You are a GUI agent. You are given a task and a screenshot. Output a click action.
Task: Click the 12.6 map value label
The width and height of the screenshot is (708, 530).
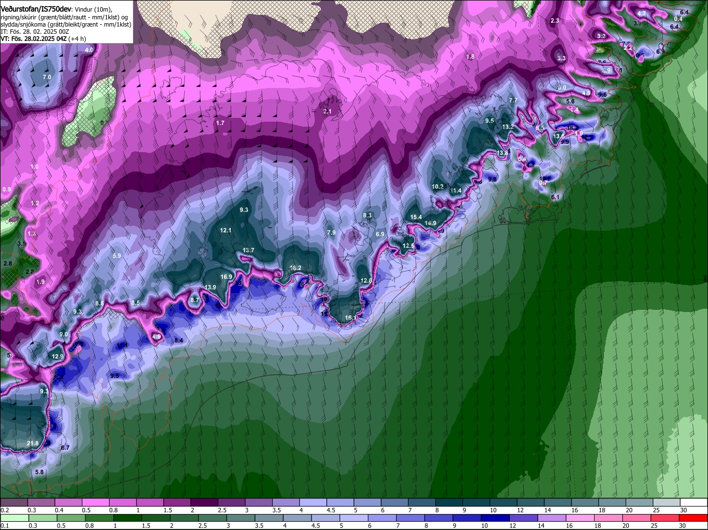point(366,281)
